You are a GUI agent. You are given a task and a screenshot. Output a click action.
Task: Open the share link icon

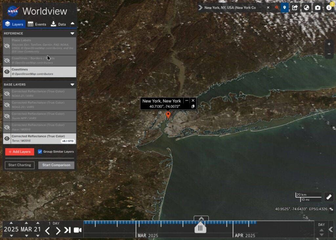pyautogui.click(x=295, y=8)
